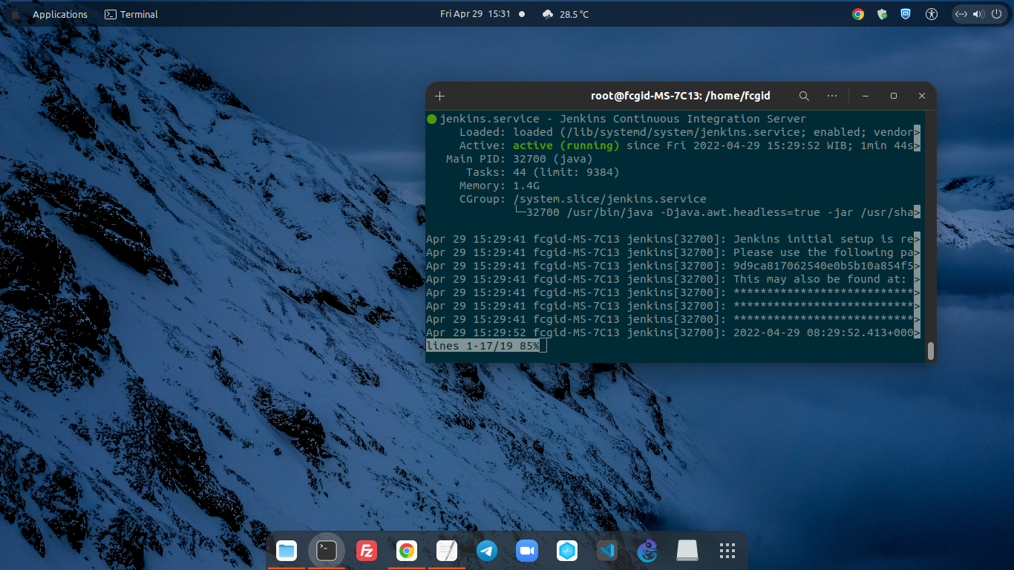Screen dimensions: 1014x570
Task: Click the blue shield tray icon
Action: 906,14
